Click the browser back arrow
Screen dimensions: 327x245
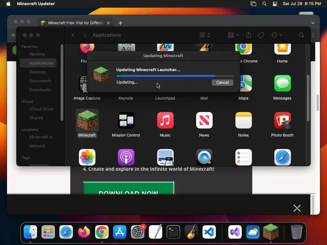coord(14,35)
